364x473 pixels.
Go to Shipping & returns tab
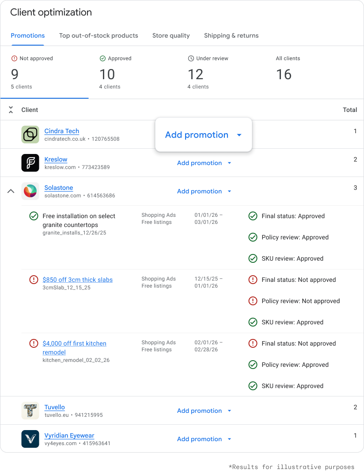[231, 35]
